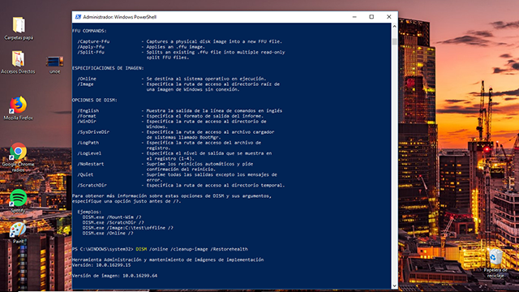Click the '/Image' option text

coord(85,84)
